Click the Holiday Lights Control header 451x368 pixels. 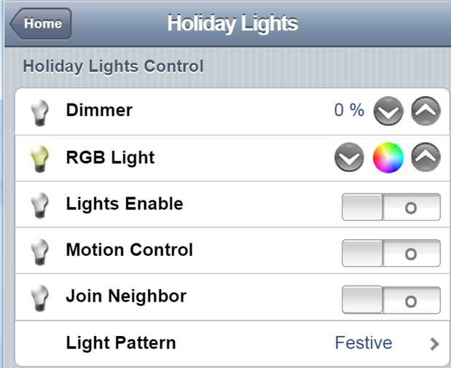(x=114, y=66)
